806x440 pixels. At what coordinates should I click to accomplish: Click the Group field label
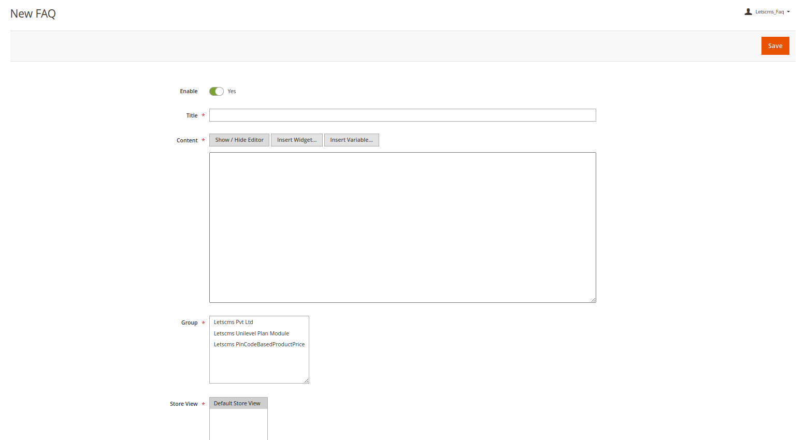tap(190, 322)
